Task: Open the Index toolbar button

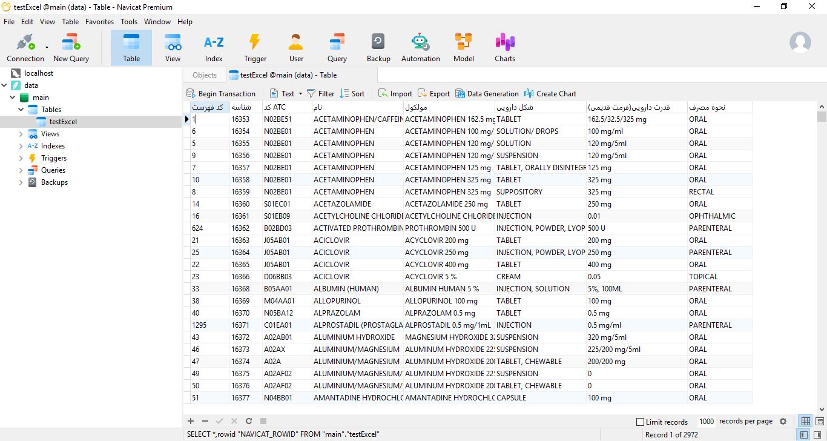Action: coord(214,48)
